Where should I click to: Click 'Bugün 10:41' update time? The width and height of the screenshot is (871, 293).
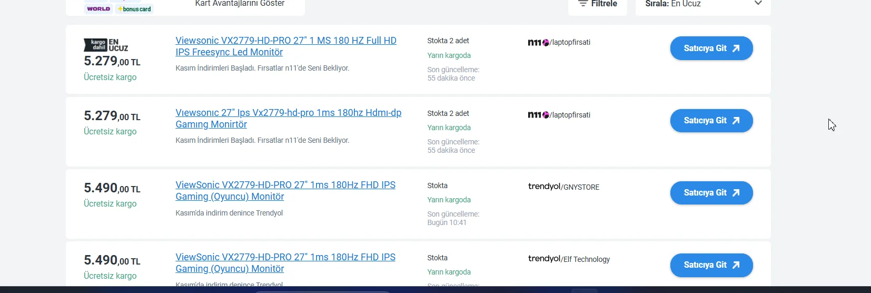click(447, 222)
